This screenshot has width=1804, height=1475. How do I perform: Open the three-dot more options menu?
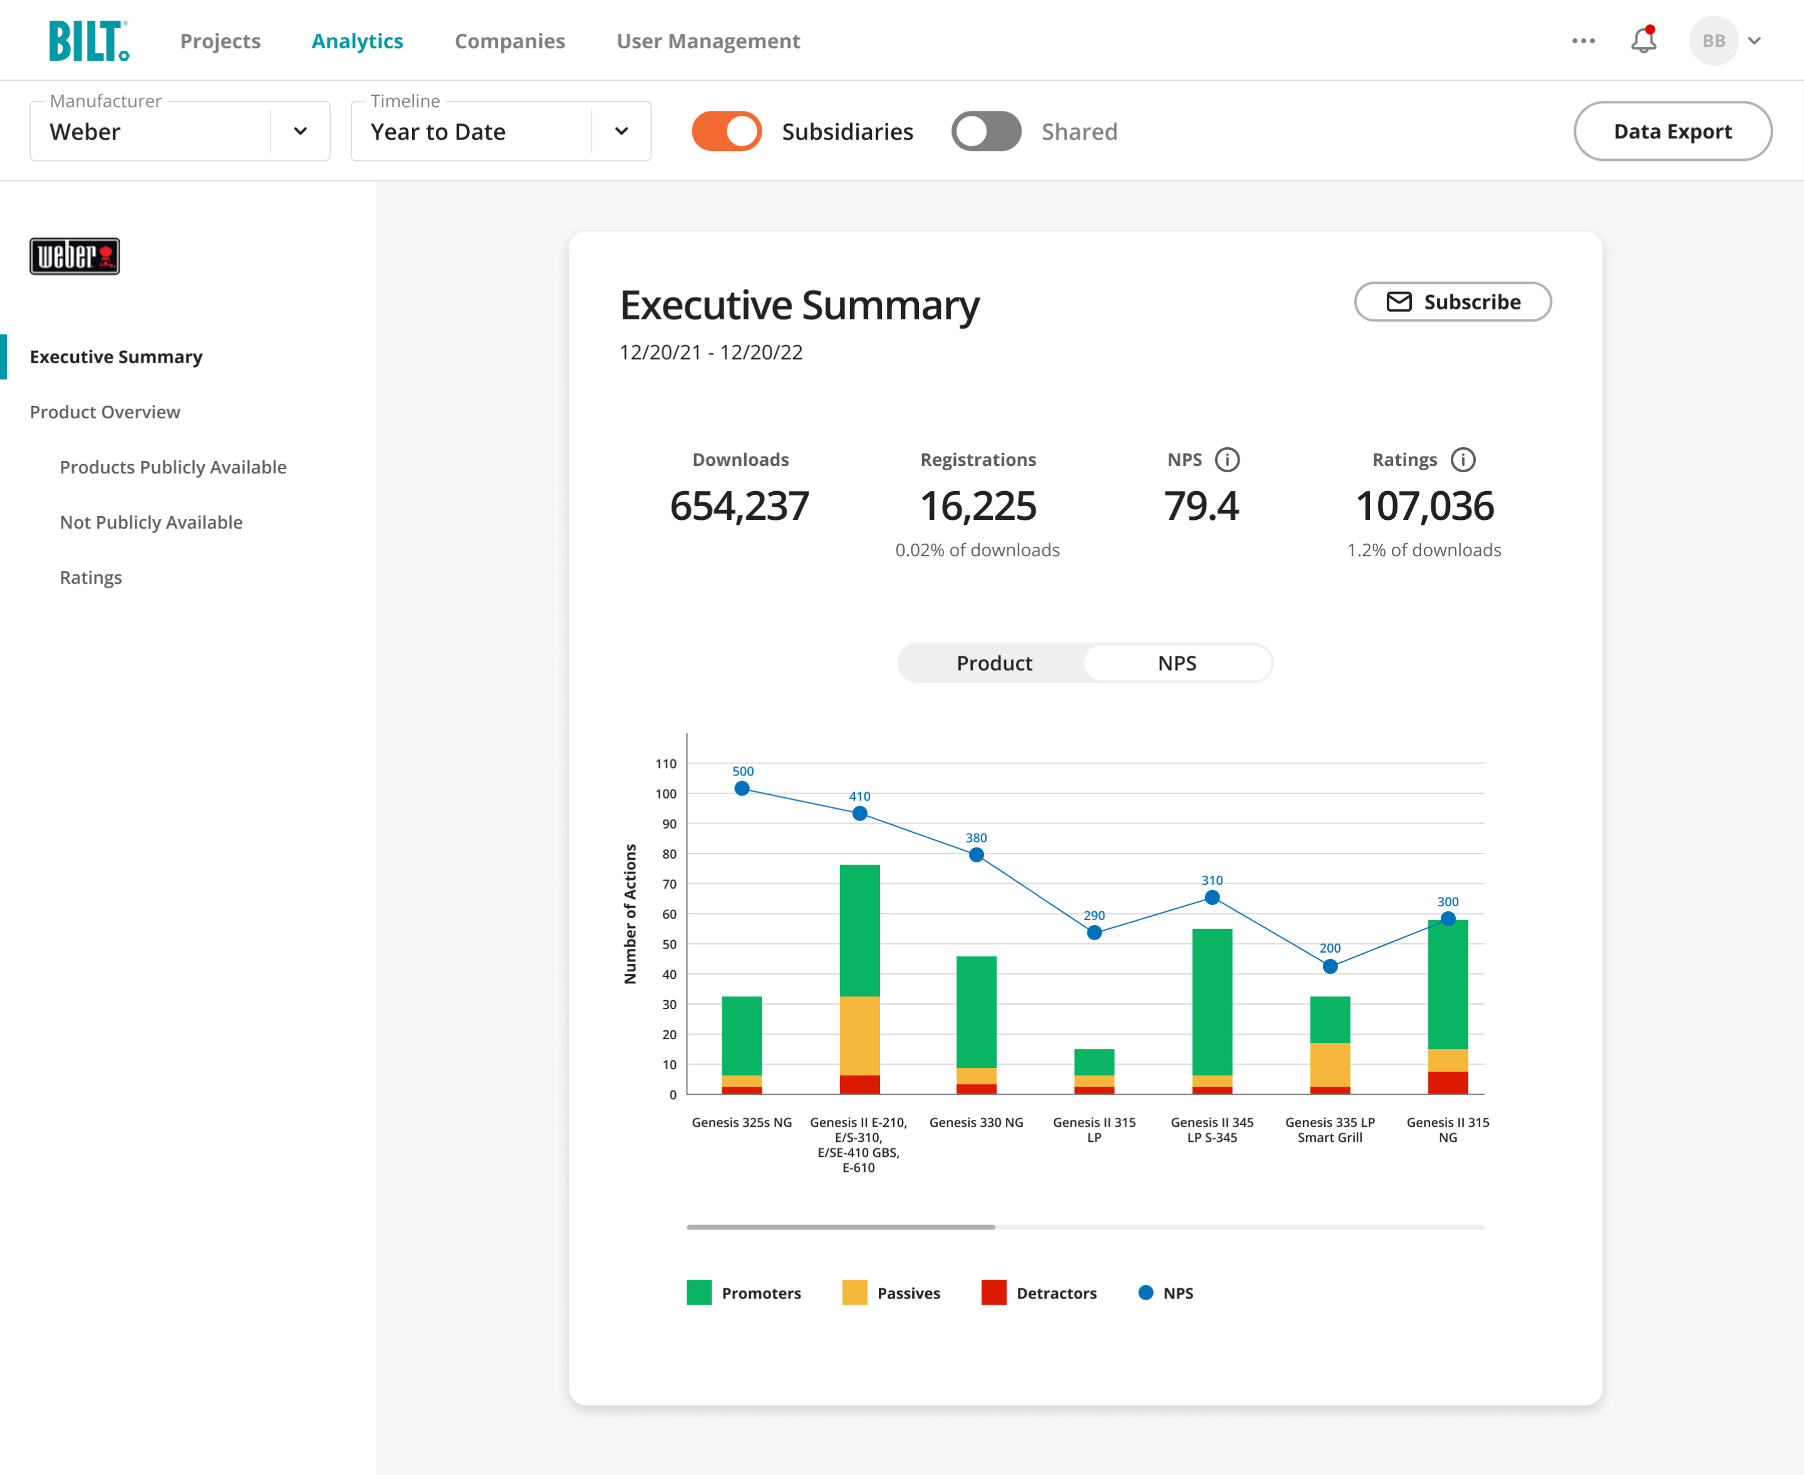coord(1583,41)
